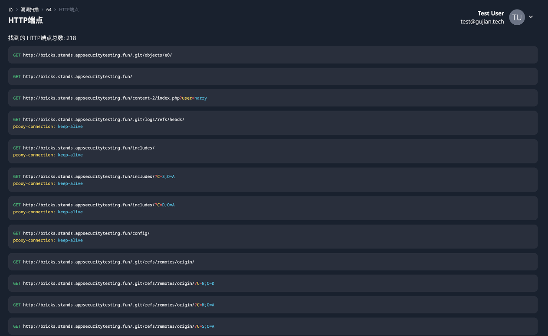The width and height of the screenshot is (548, 336).
Task: Click the endpoint total count text 218
Action: click(72, 38)
